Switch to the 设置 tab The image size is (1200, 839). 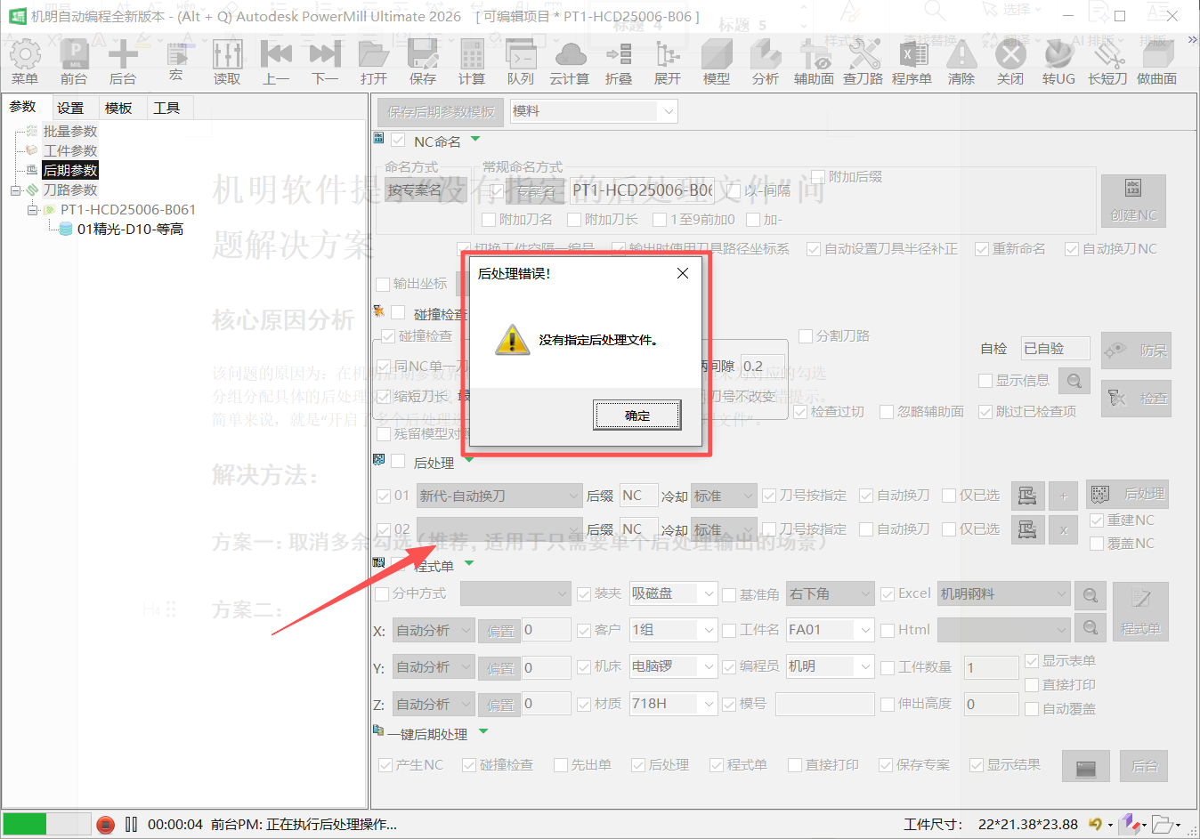(70, 108)
